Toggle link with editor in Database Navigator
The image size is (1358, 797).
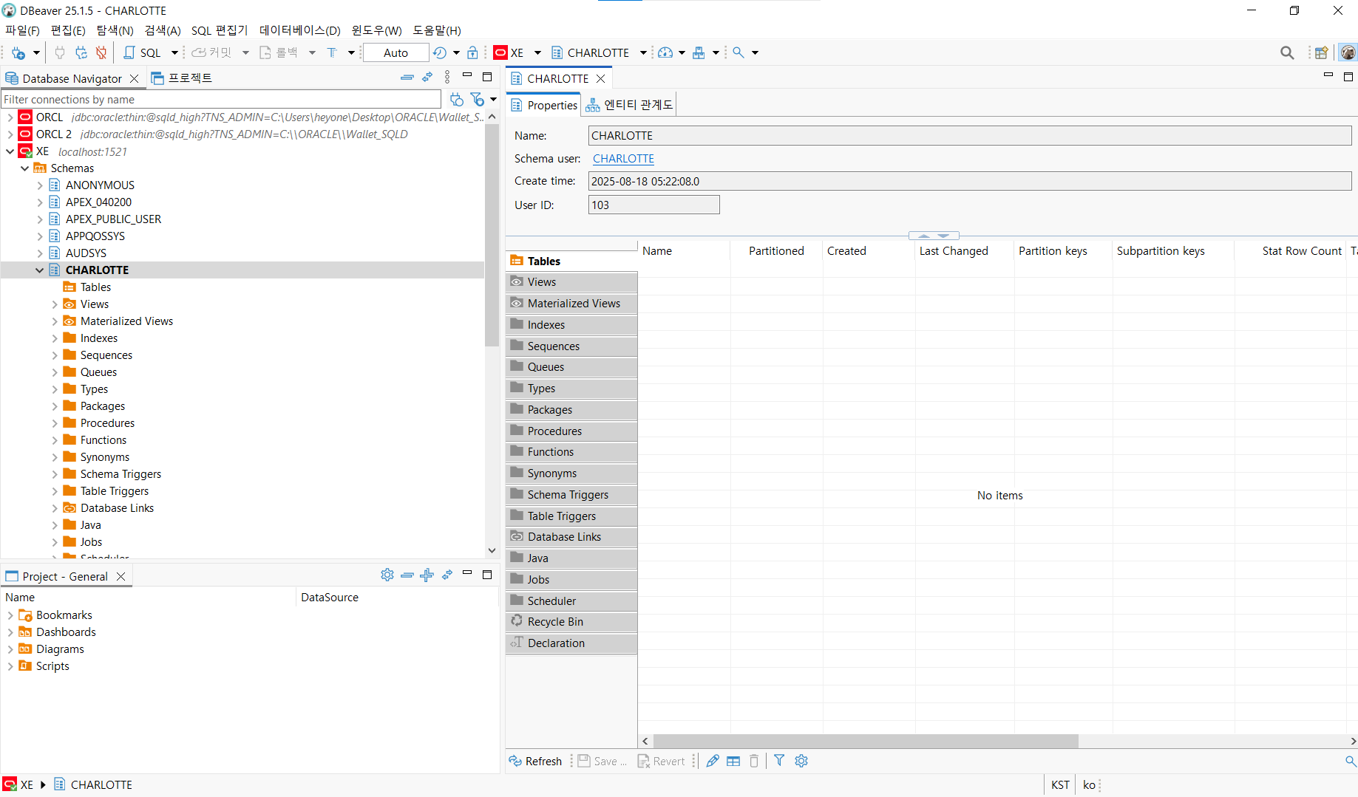[427, 78]
